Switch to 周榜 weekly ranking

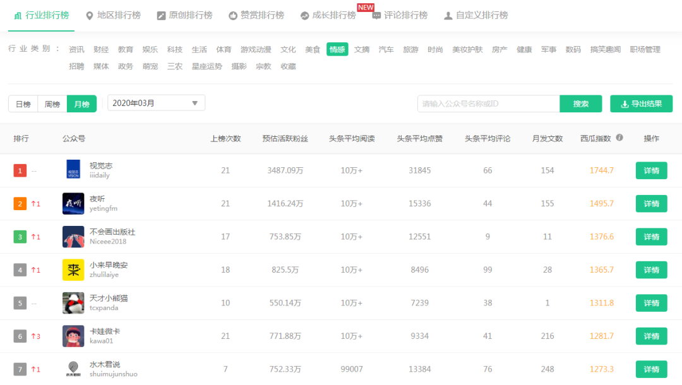pyautogui.click(x=52, y=104)
